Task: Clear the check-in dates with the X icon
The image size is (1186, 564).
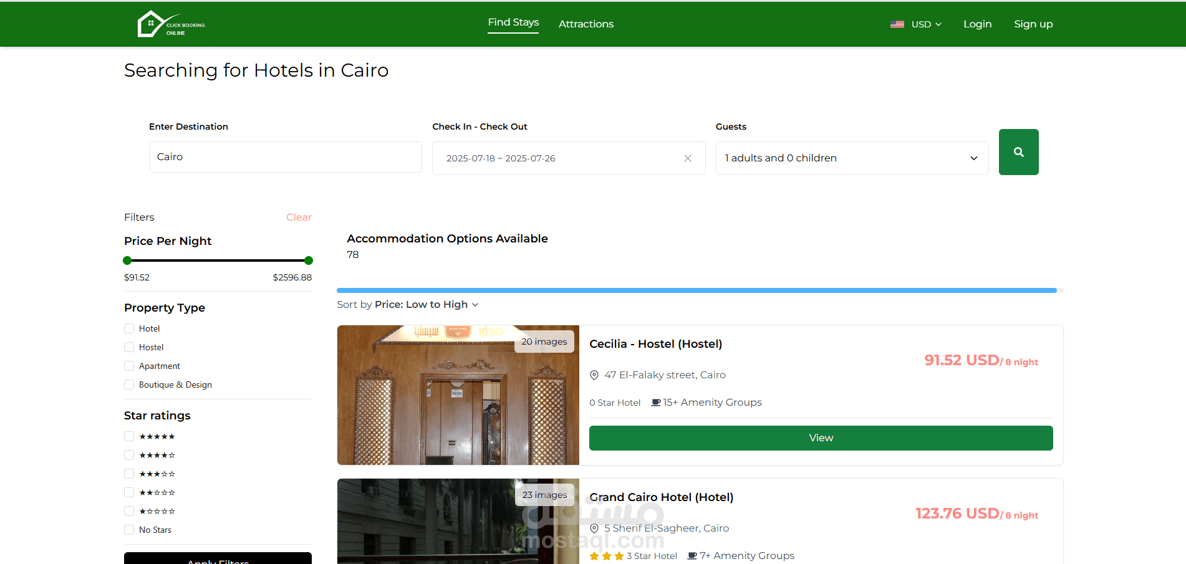Action: tap(687, 158)
